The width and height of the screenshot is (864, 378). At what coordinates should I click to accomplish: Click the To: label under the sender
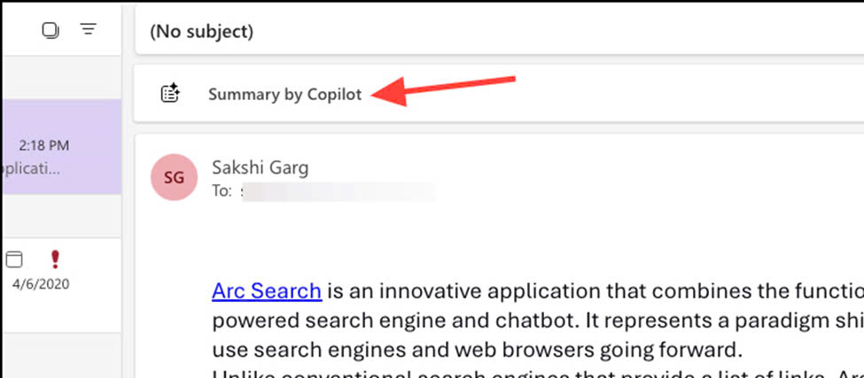point(222,193)
